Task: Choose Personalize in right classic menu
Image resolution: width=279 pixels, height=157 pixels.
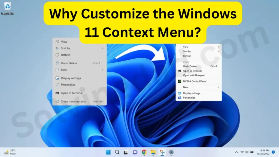Action: 199,98
